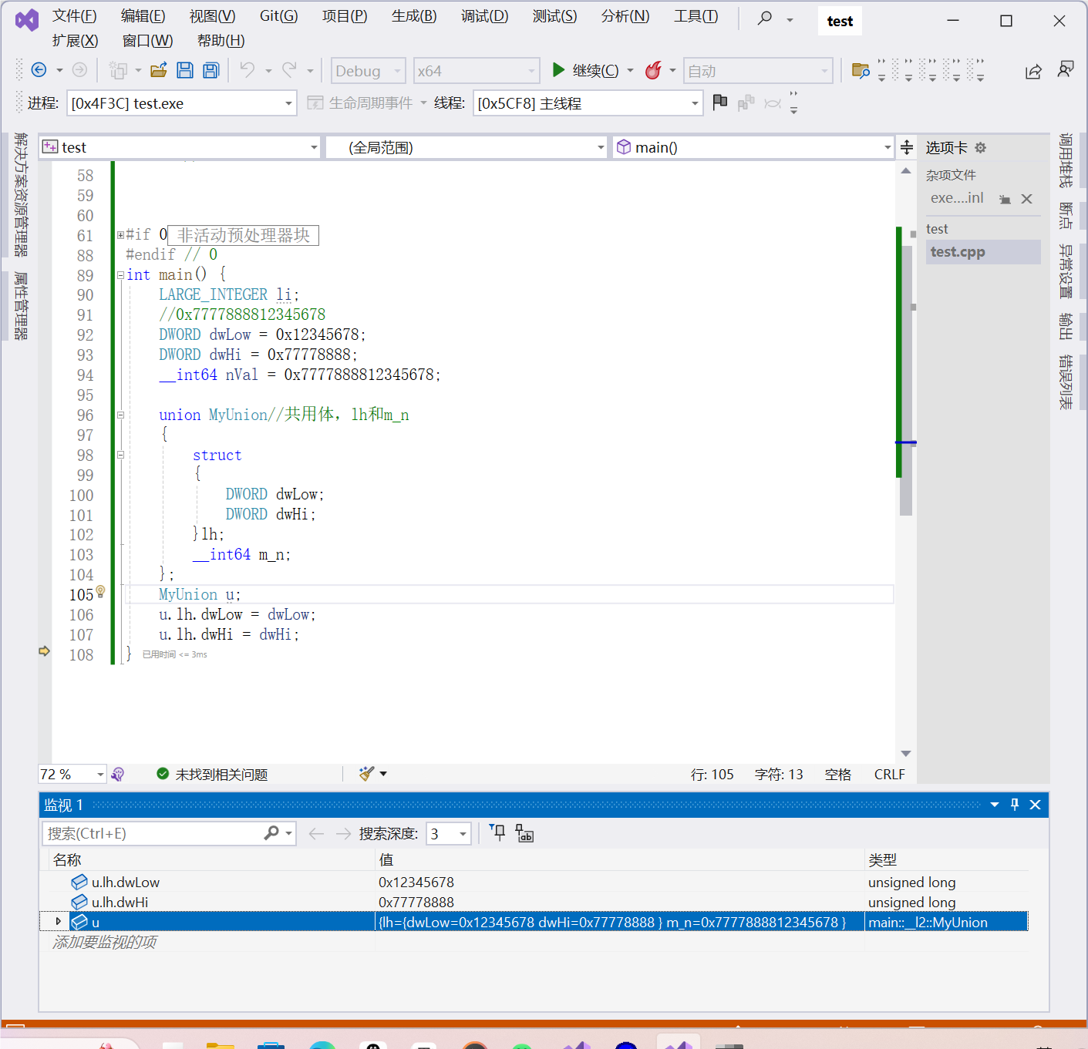Click the watch window text visualizer icon
The height and width of the screenshot is (1049, 1088).
[525, 833]
